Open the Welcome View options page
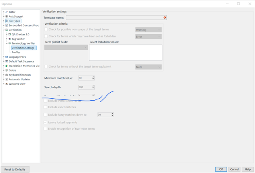Screen dimensions: 255x173 click(17, 84)
